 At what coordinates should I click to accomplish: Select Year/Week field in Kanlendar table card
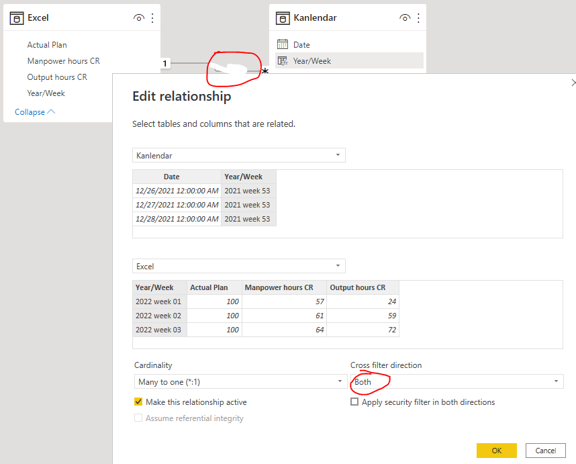349,60
